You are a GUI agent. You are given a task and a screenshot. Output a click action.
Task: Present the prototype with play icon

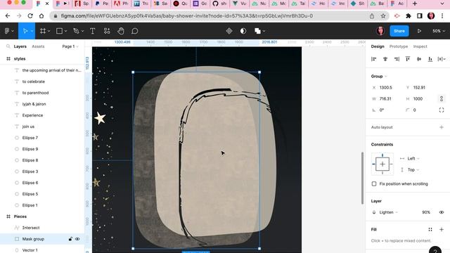point(419,31)
